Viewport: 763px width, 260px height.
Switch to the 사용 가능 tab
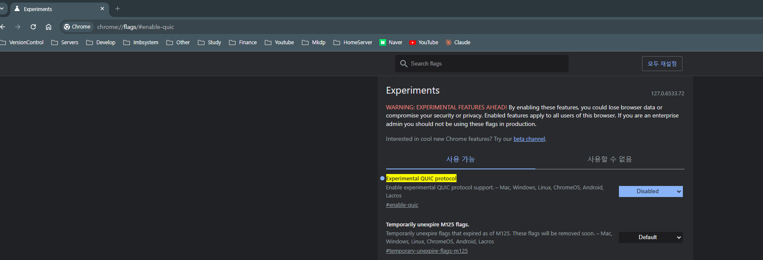[460, 159]
